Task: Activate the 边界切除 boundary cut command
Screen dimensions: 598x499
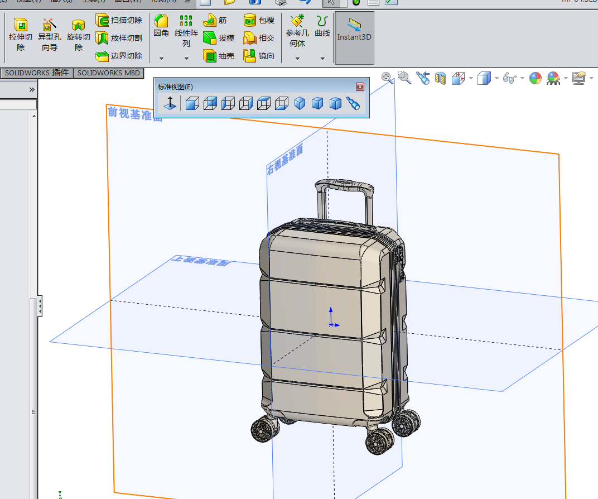Action: [119, 56]
